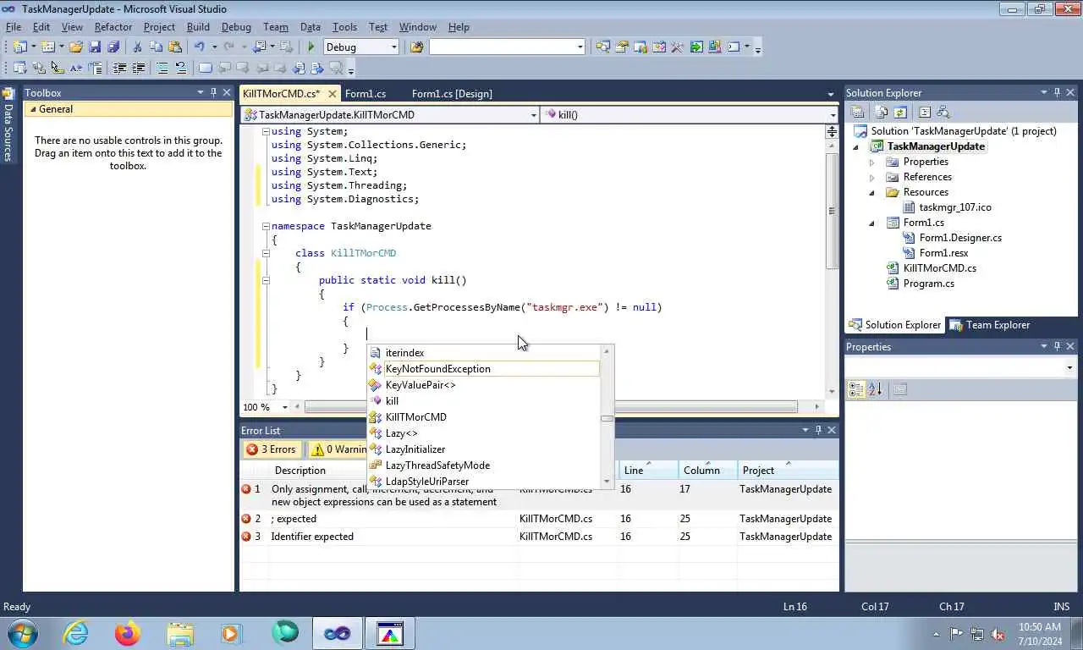Click the Show All Files icon in Solution Explorer

tap(882, 113)
